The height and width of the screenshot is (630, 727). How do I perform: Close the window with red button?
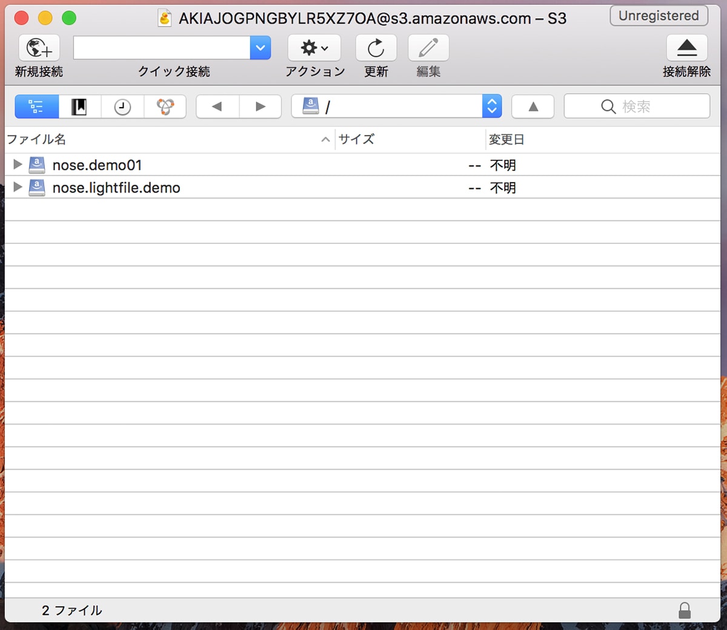click(21, 18)
